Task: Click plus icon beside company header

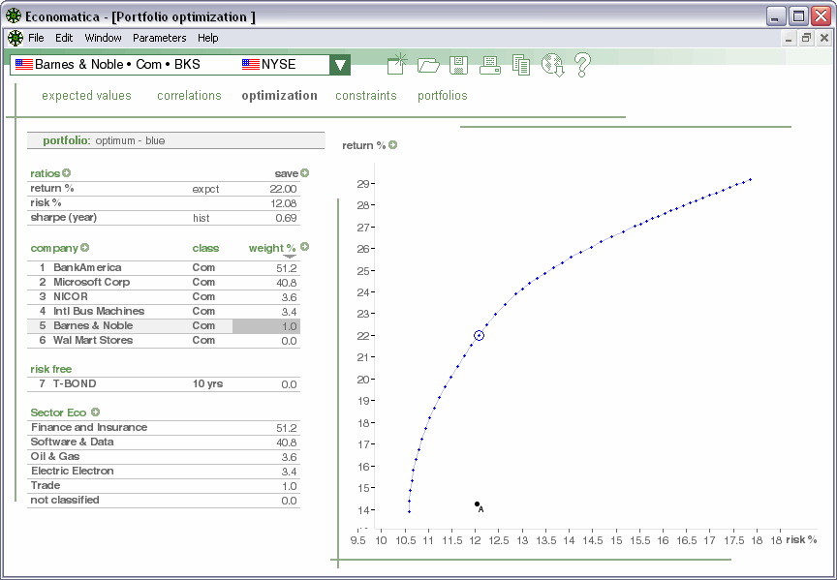Action: pos(85,248)
